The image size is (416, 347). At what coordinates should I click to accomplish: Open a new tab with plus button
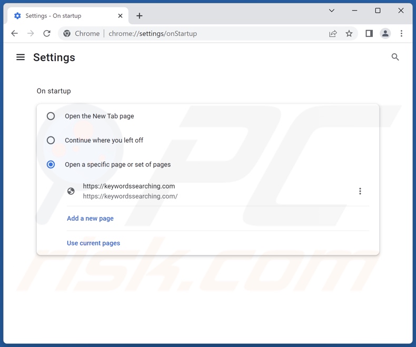pos(140,16)
